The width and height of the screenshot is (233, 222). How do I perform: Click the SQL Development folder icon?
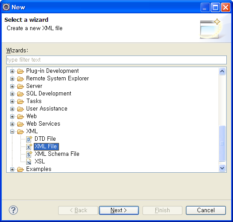(x=20, y=94)
